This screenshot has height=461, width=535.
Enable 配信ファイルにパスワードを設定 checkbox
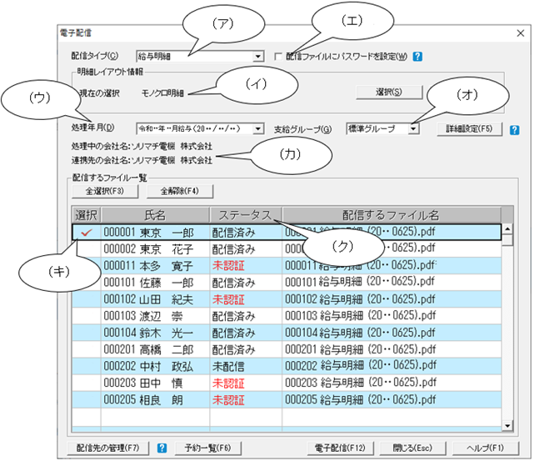tap(278, 57)
